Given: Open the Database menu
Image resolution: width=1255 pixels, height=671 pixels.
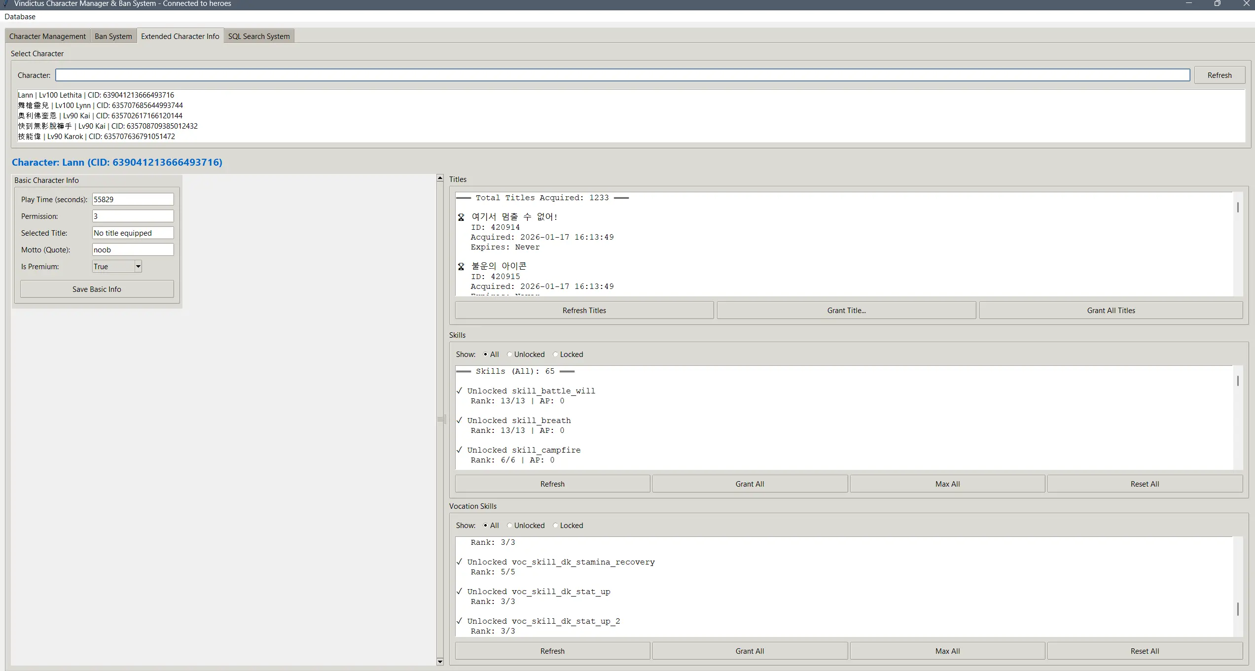Looking at the screenshot, I should click(20, 17).
